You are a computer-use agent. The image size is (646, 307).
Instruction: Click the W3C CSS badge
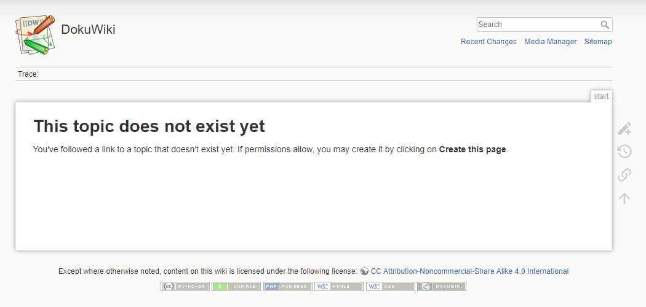point(390,287)
